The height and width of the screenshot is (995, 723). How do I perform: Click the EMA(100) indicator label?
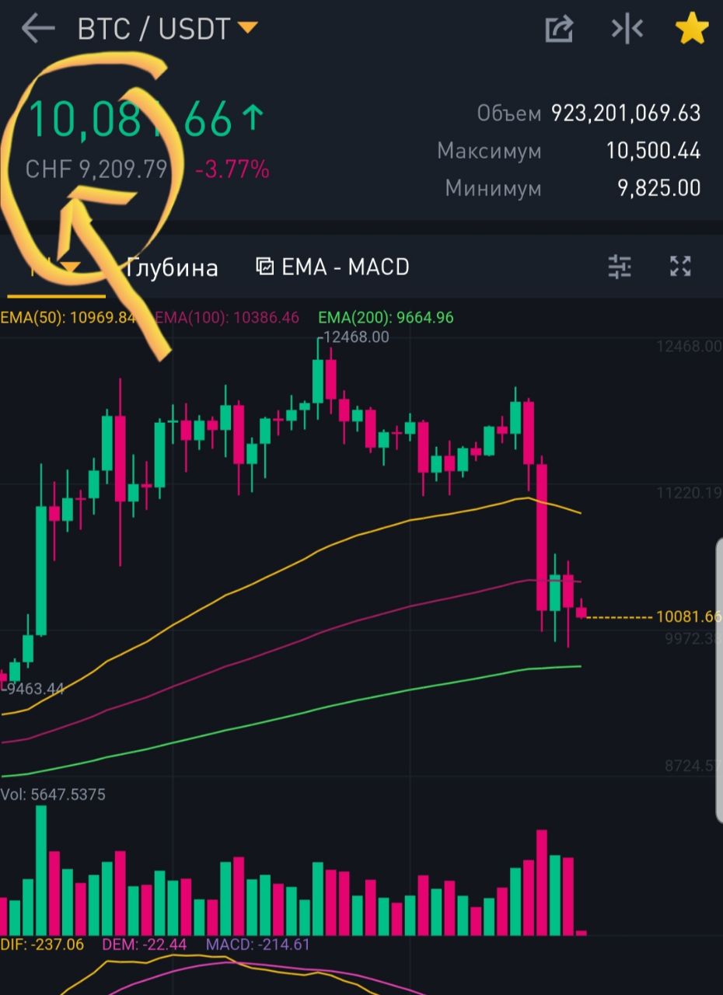(x=226, y=317)
